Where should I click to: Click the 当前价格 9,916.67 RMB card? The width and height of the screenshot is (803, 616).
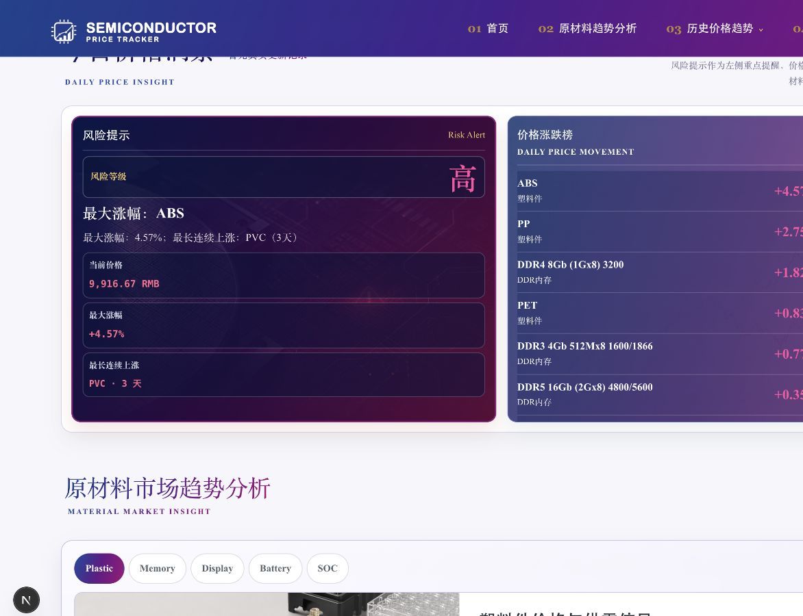[x=284, y=275]
